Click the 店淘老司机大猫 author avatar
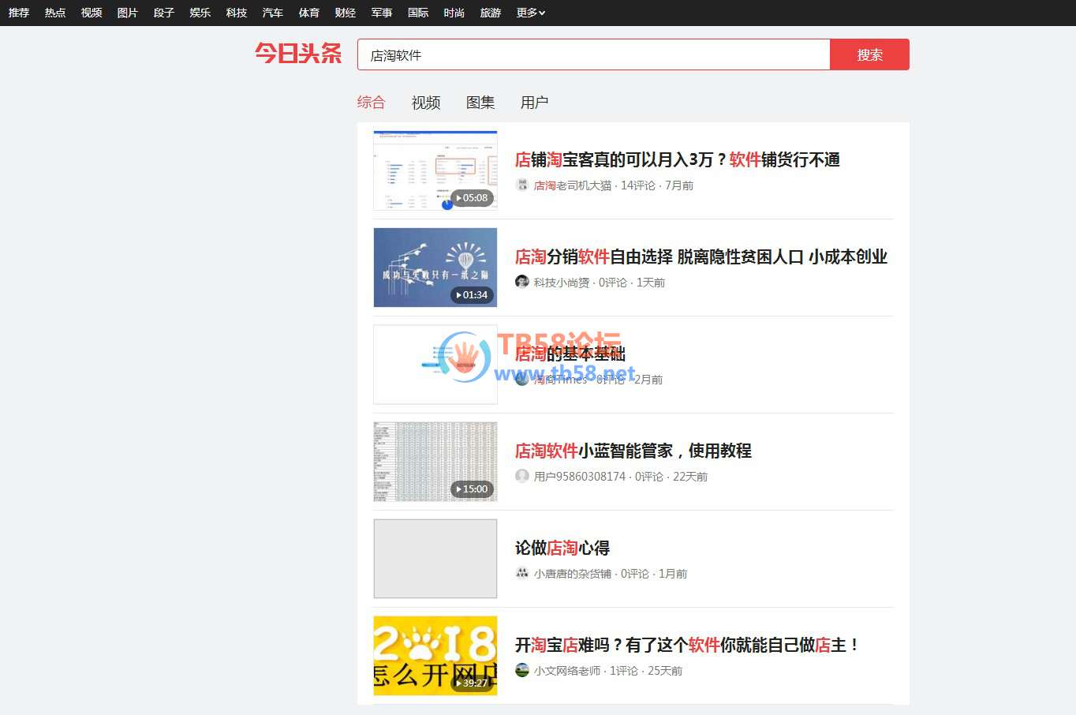Image resolution: width=1076 pixels, height=715 pixels. 521,185
